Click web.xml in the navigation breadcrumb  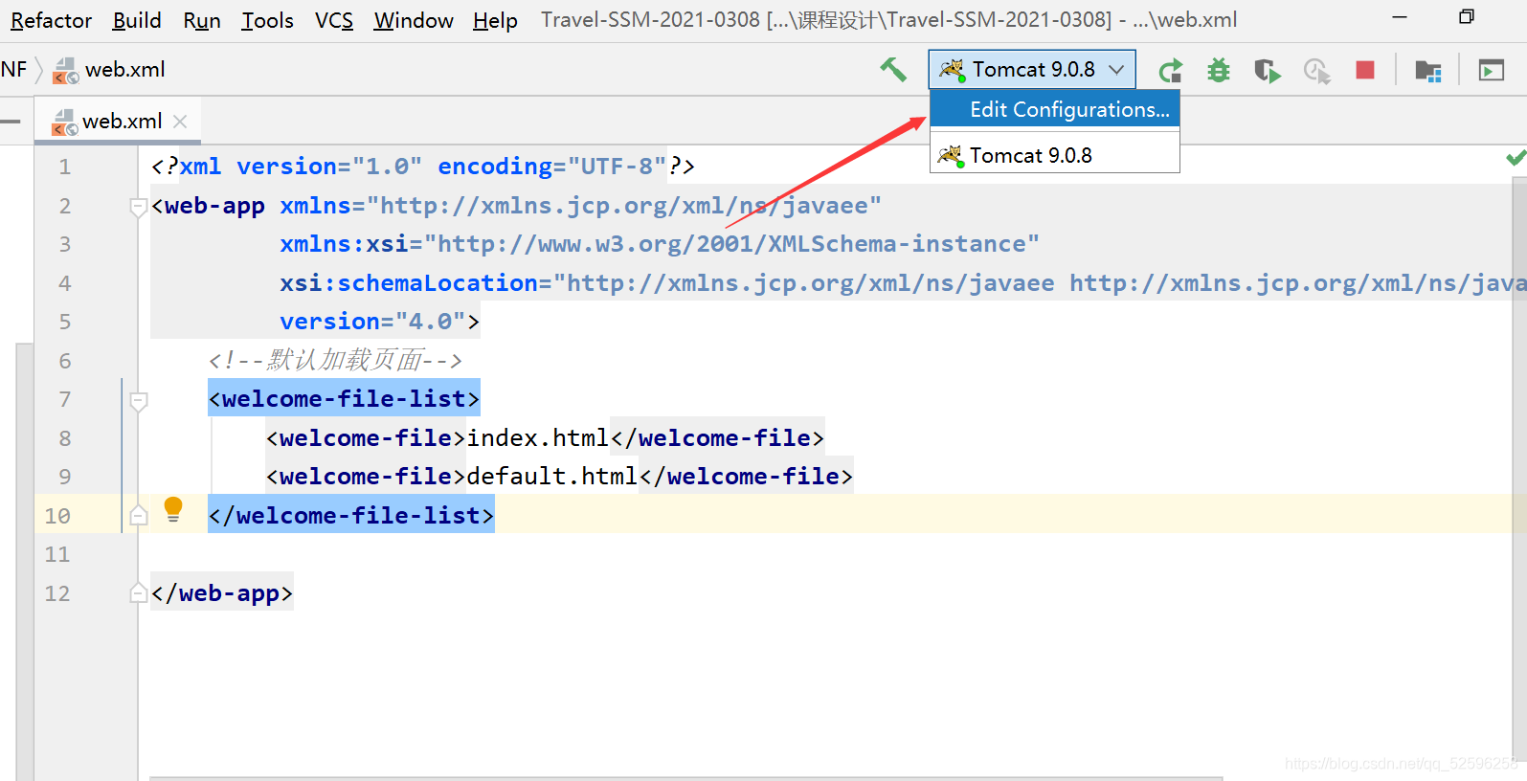[125, 70]
